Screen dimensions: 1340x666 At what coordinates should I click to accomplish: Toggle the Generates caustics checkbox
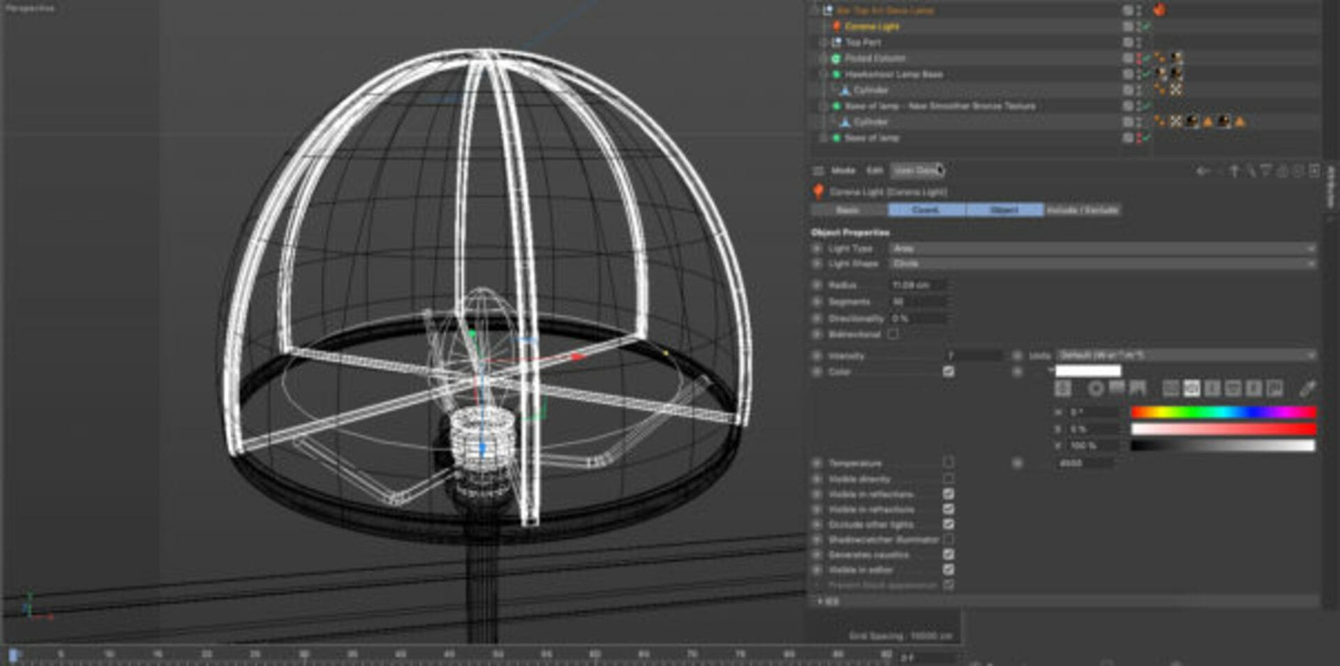(948, 555)
